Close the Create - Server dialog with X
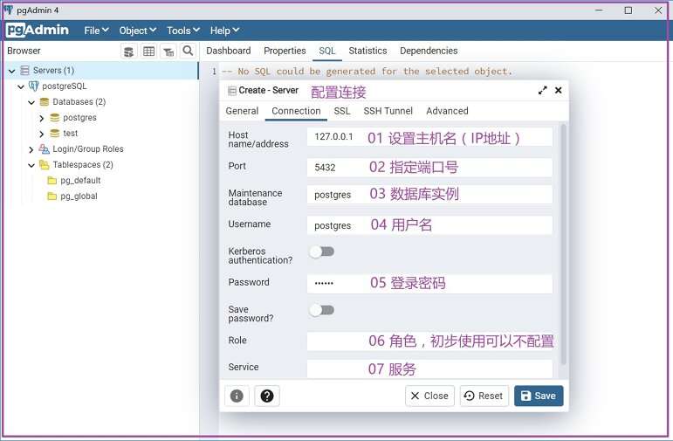This screenshot has width=673, height=441. coord(558,90)
